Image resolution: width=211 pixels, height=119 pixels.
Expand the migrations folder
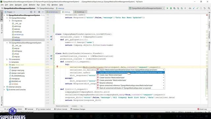[10, 21]
